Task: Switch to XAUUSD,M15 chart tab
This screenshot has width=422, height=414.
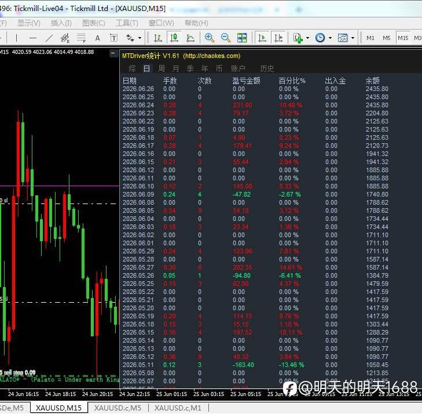Action: (x=58, y=408)
